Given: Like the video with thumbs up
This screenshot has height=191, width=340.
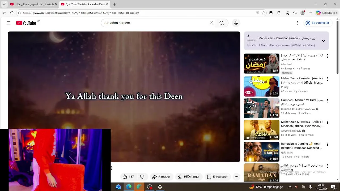Looking at the screenshot, I should point(128,177).
